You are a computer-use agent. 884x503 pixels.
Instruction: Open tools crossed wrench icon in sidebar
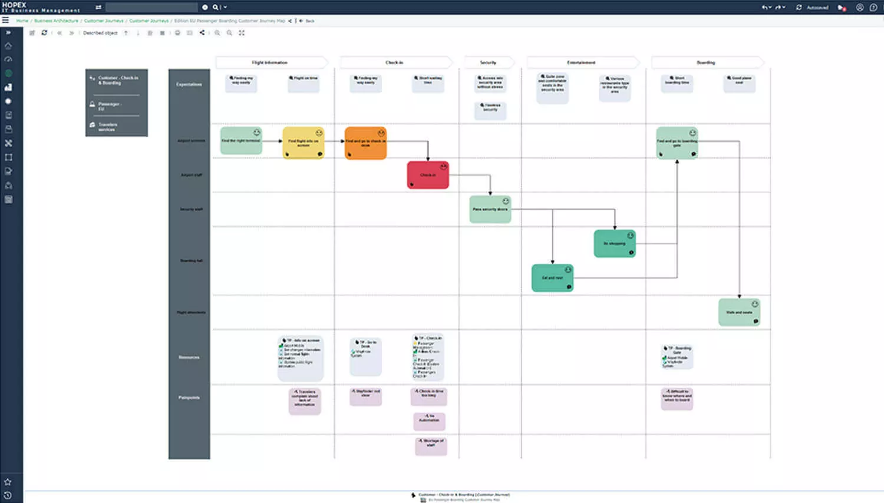[x=8, y=143]
